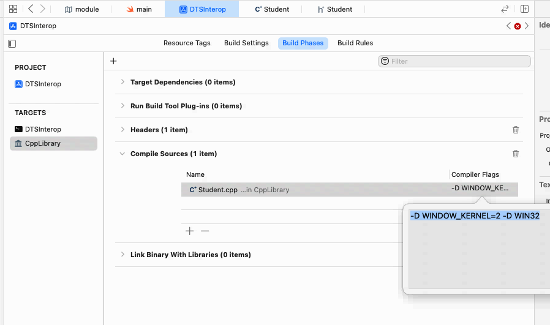The image size is (550, 325).
Task: Navigate forward with the right chevron
Action: 42,9
